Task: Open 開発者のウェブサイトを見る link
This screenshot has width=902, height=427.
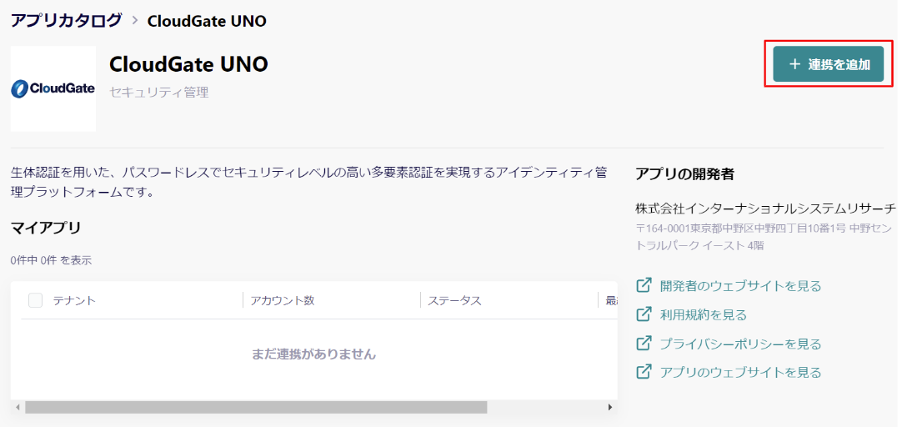Action: (x=740, y=285)
